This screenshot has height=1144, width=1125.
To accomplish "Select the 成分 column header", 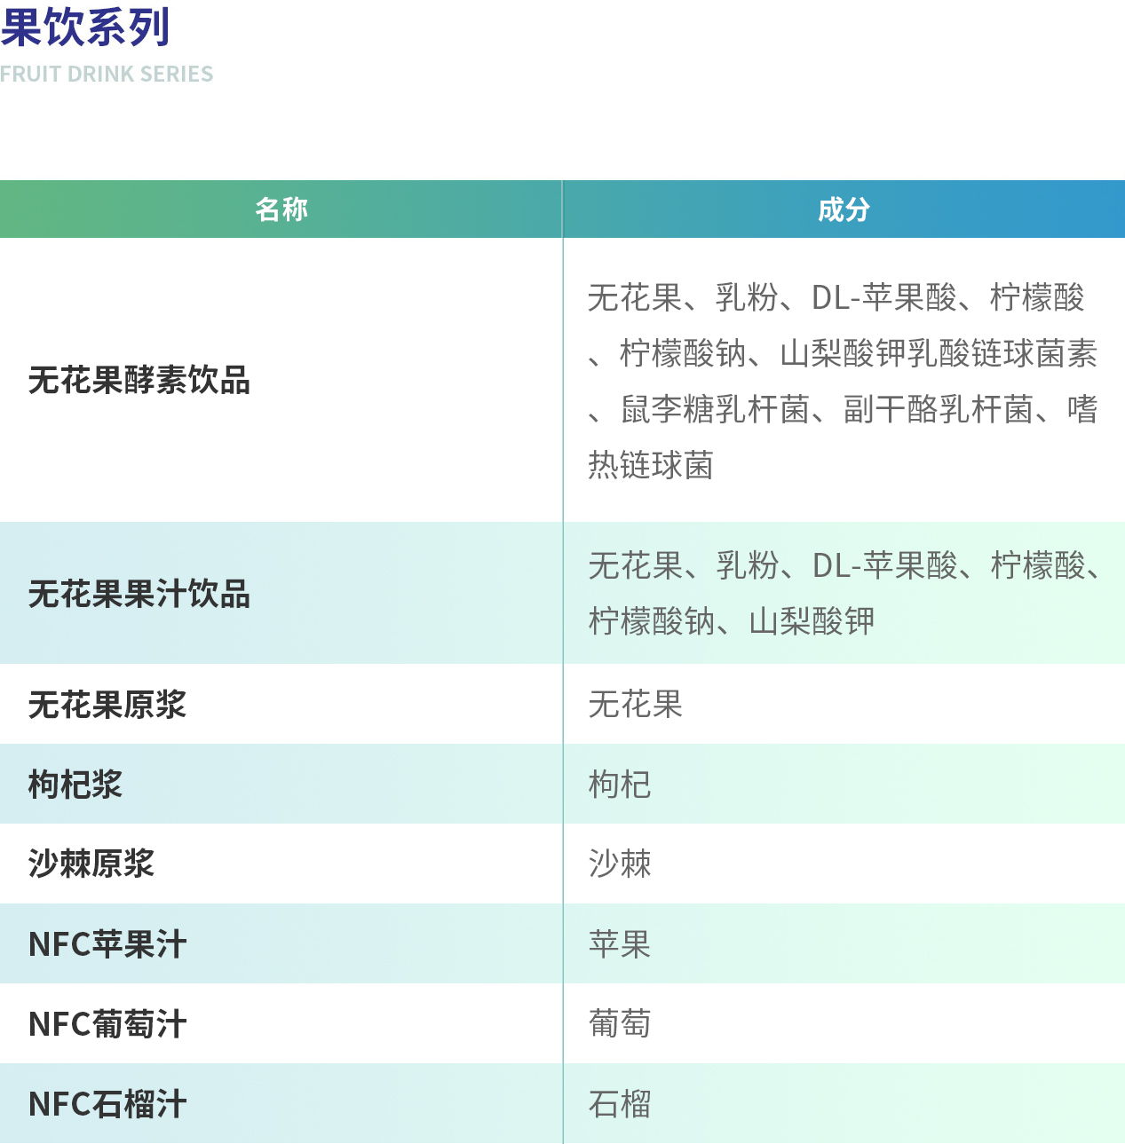I will coord(844,209).
